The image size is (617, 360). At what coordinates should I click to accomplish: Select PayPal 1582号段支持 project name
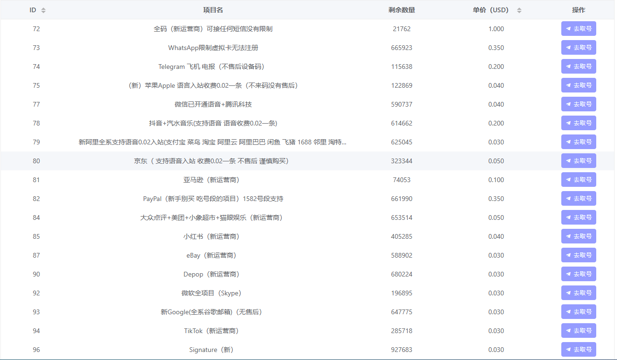(213, 199)
